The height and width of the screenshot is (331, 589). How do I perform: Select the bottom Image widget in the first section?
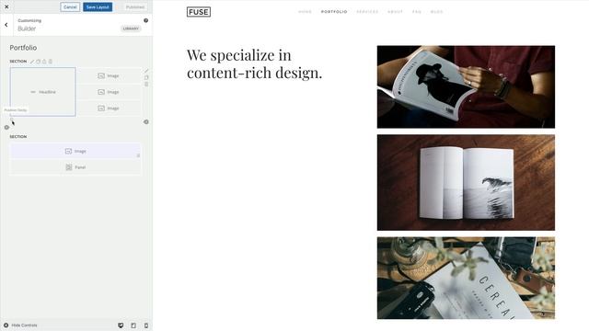[x=109, y=108]
